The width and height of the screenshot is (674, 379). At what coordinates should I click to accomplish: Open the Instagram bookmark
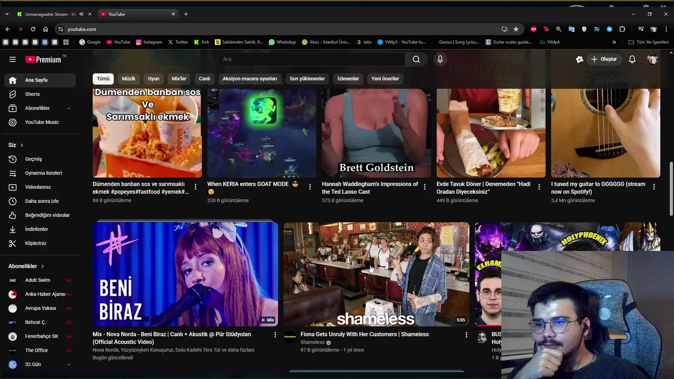pos(149,42)
